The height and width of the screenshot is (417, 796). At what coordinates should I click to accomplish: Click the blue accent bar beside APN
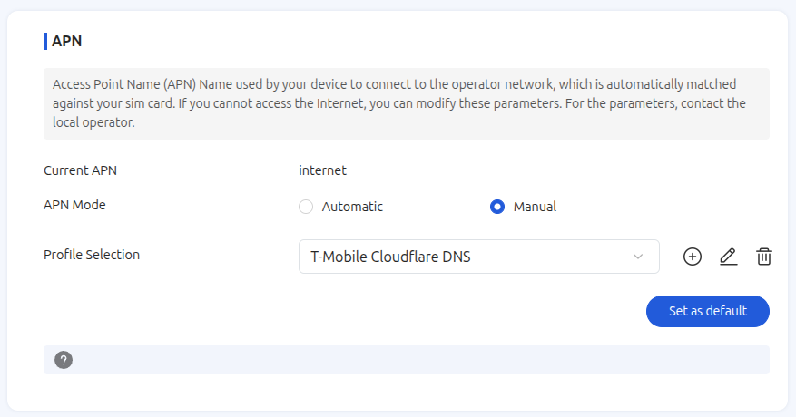(x=45, y=41)
